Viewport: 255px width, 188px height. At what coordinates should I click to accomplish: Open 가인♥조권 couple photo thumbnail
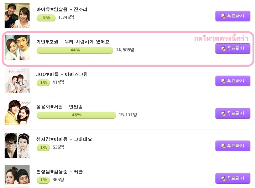pos(17,48)
